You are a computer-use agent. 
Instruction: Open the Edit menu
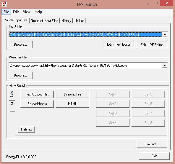tap(16, 12)
